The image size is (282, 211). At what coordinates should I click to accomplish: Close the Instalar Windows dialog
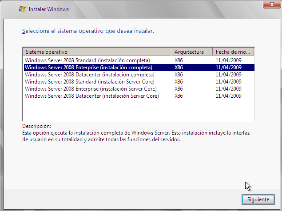click(x=272, y=4)
